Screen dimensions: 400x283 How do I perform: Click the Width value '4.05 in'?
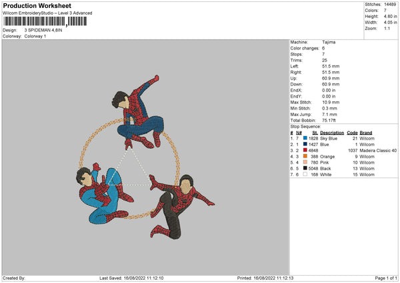click(x=390, y=23)
